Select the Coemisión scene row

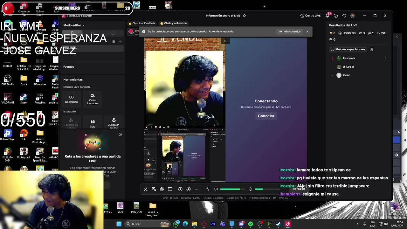pos(93,48)
